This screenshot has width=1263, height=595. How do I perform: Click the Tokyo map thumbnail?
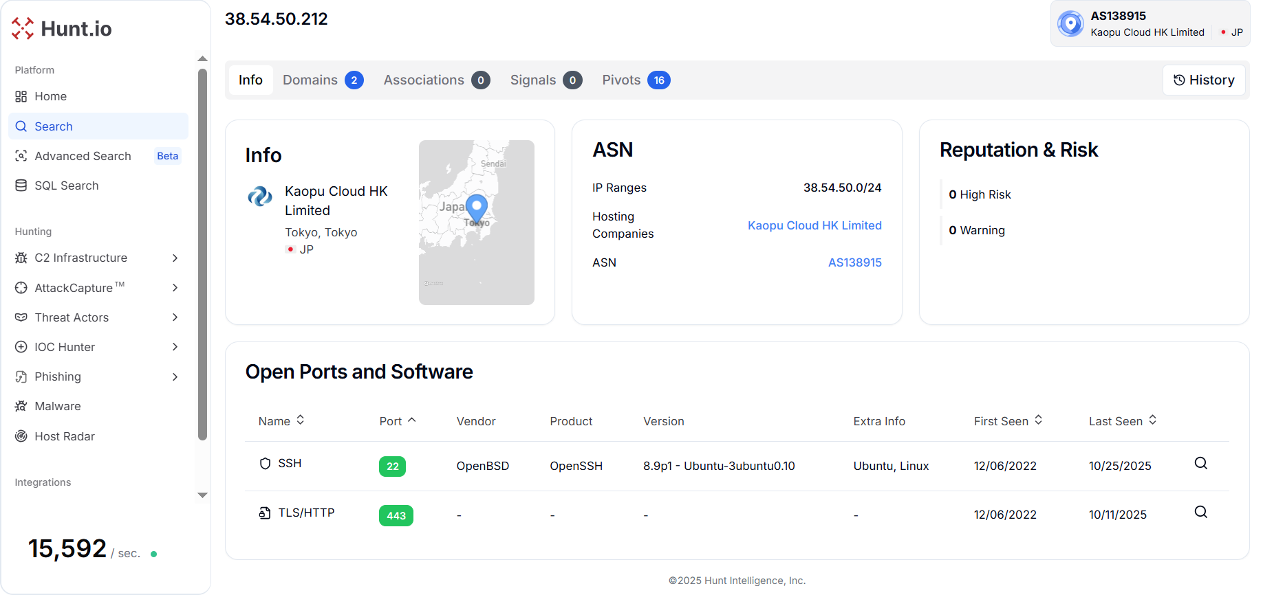(476, 223)
